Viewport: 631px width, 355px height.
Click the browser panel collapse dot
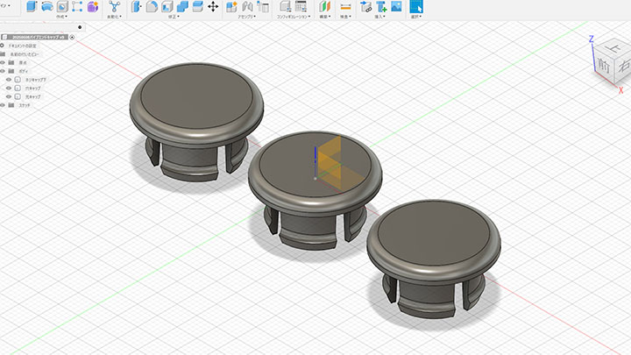pyautogui.click(x=80, y=27)
